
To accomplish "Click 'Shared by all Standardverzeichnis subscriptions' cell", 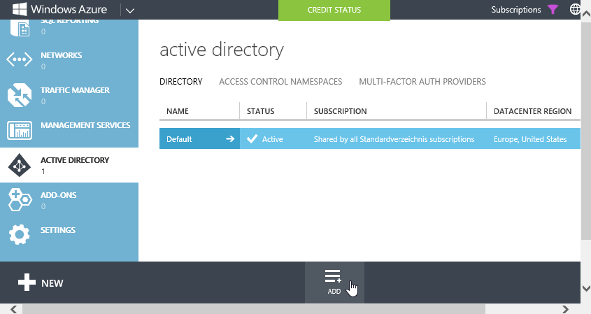I will (394, 139).
